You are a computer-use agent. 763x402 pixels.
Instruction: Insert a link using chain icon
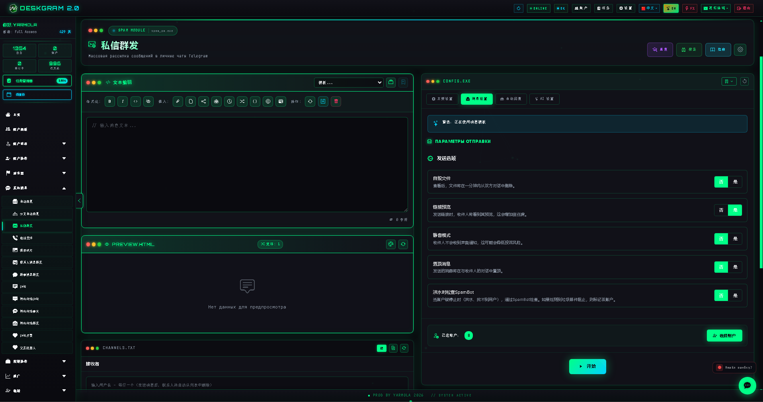pos(178,101)
